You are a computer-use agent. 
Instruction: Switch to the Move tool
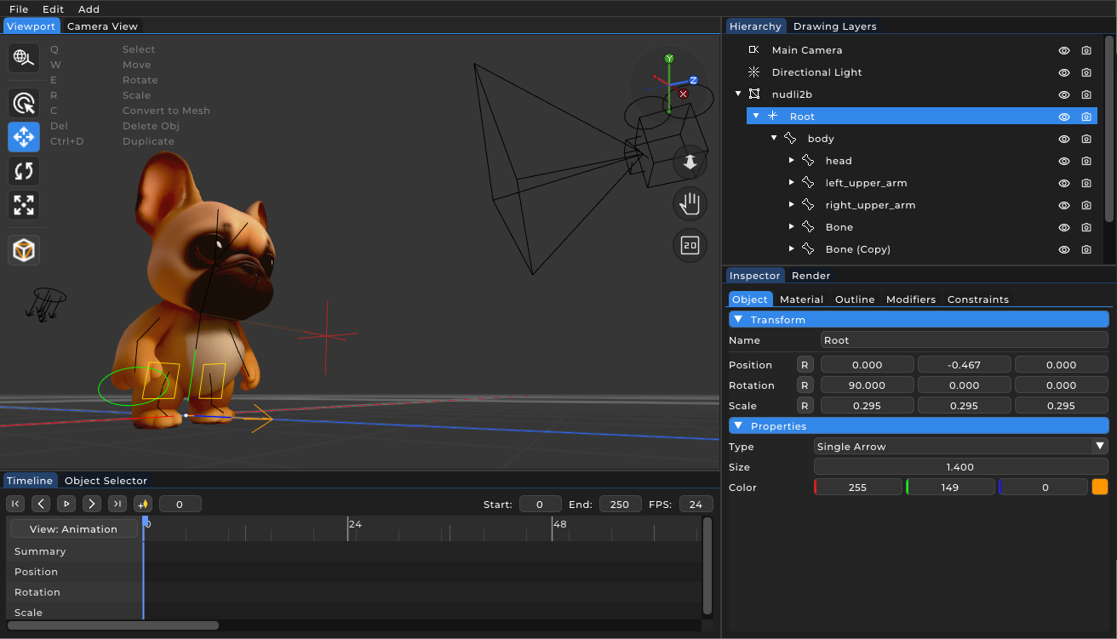[23, 137]
